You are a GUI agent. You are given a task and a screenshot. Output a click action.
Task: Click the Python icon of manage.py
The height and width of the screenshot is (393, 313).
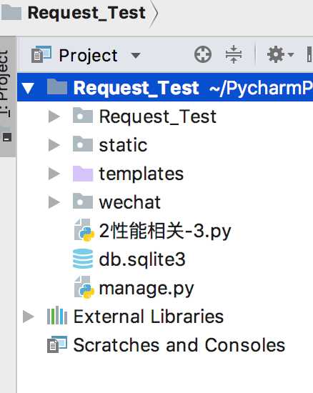84,287
